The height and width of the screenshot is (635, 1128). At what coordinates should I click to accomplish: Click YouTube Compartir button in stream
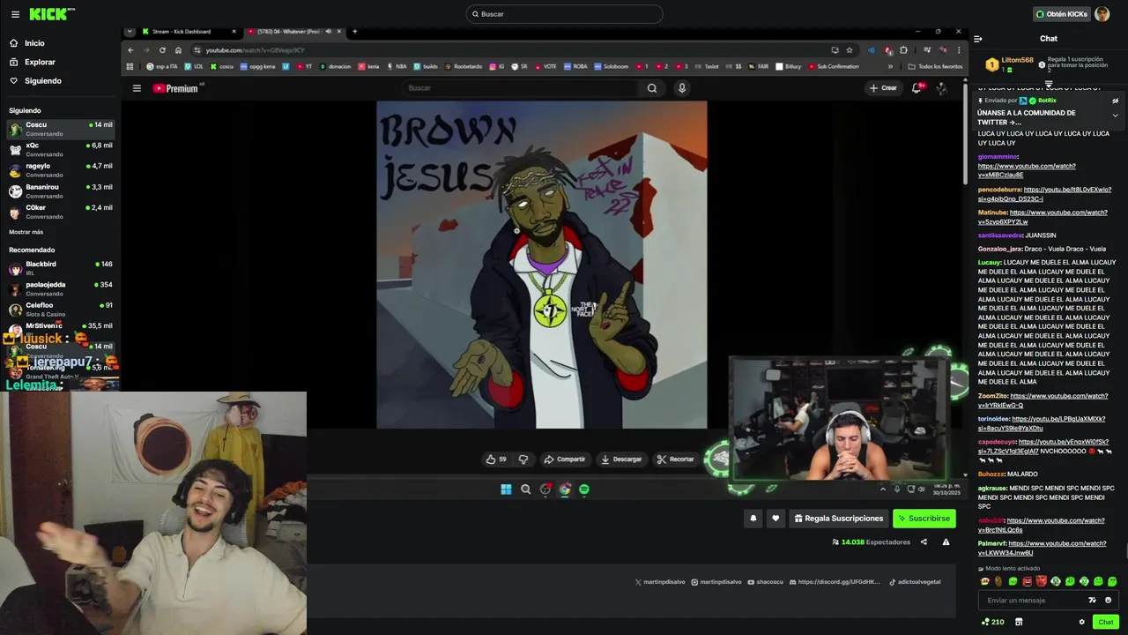[x=564, y=459]
